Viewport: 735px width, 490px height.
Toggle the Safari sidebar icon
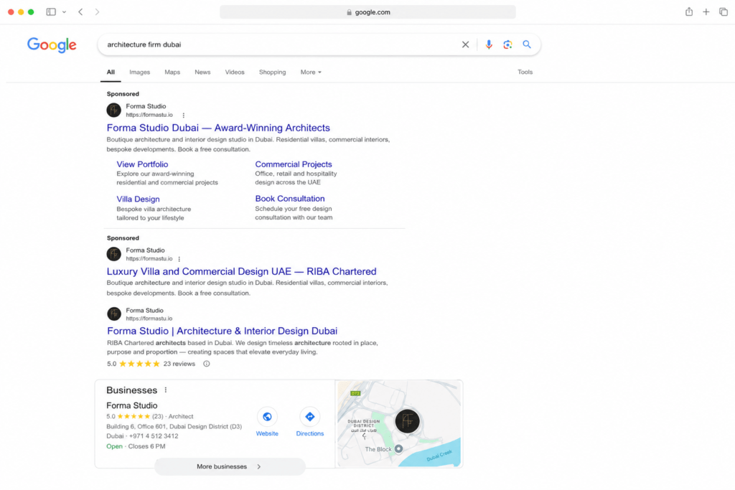click(x=51, y=11)
